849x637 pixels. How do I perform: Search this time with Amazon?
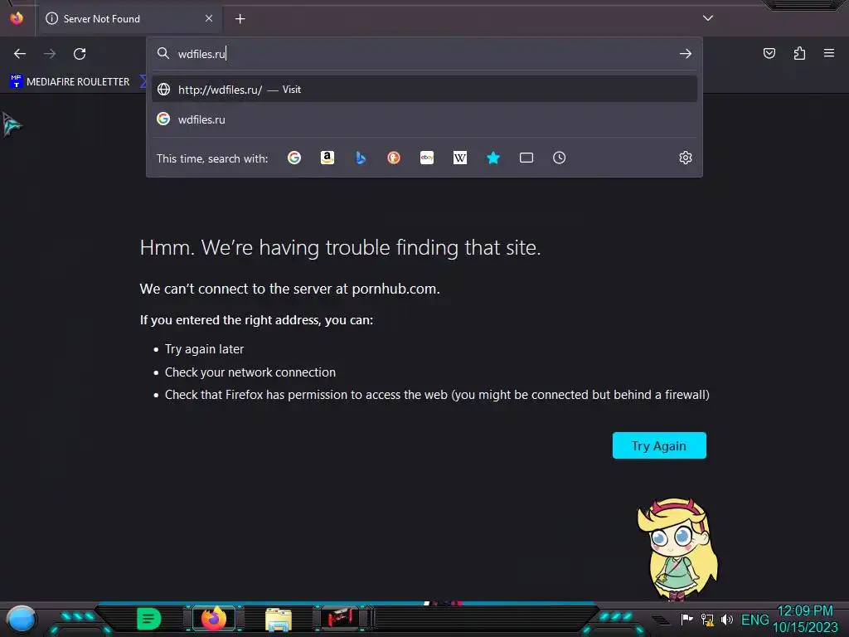(x=327, y=158)
